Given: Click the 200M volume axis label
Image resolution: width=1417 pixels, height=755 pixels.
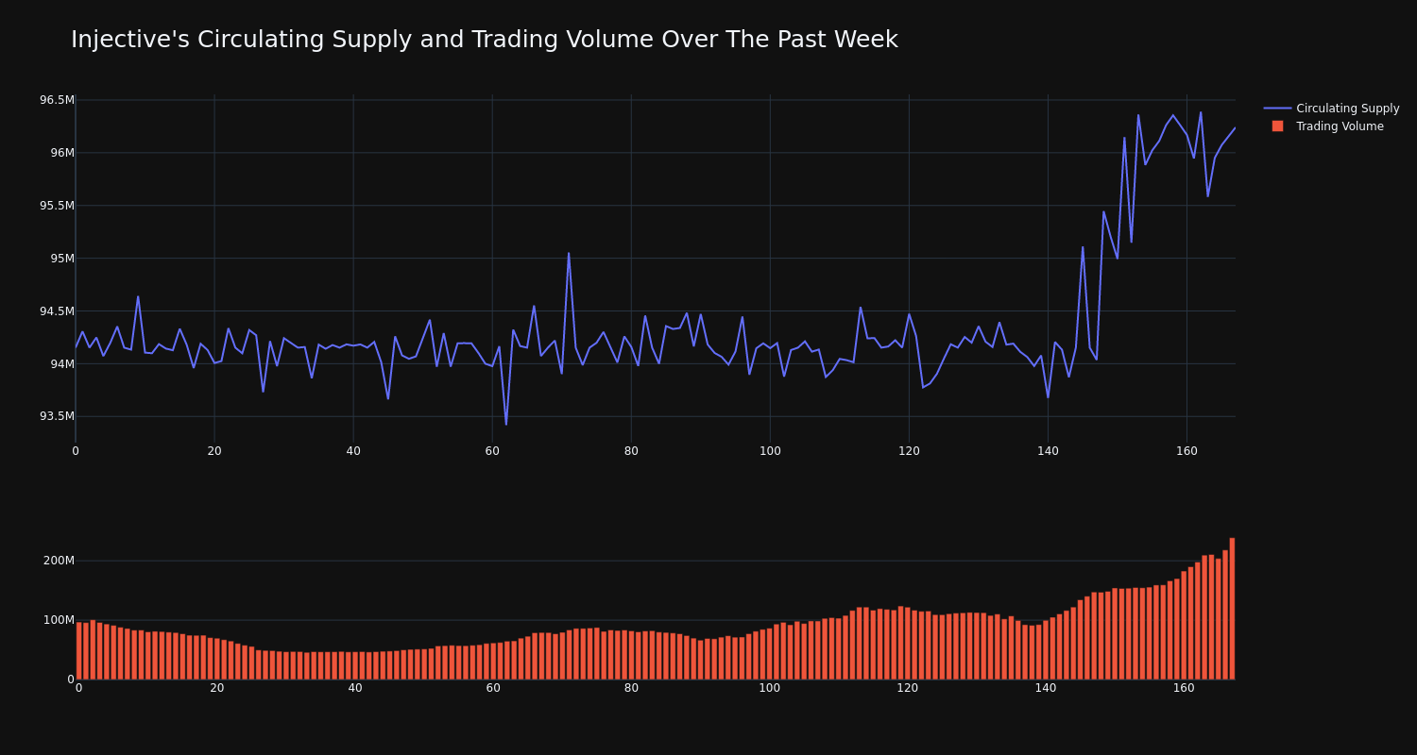Looking at the screenshot, I should [59, 561].
